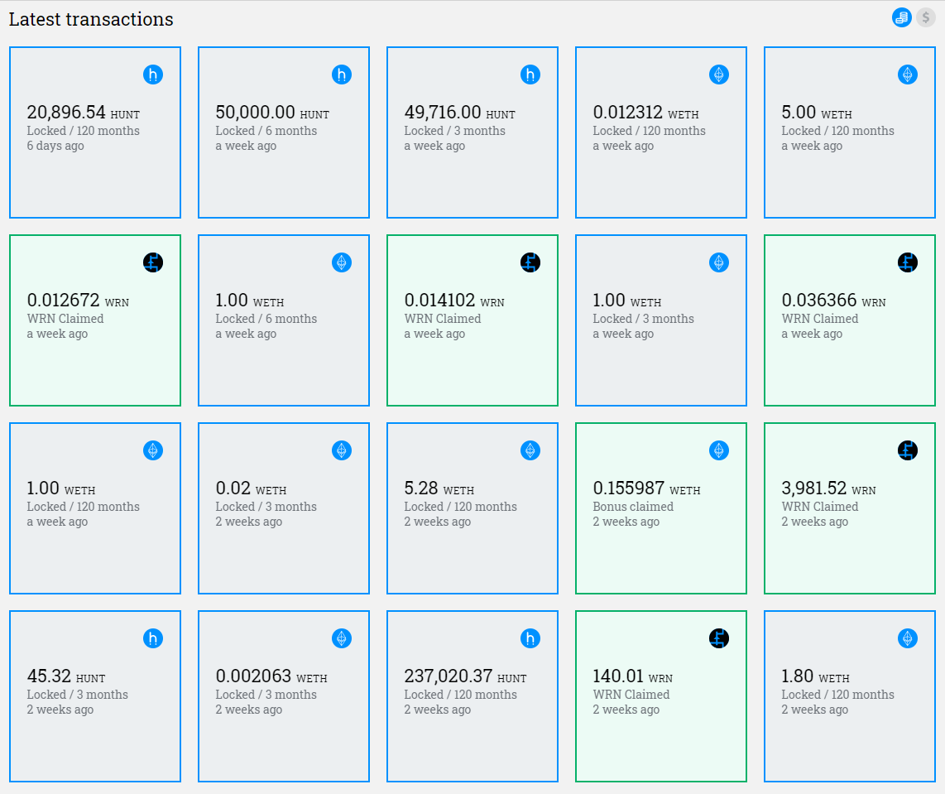Select the 49,716.00 HUNT amount

coord(460,112)
